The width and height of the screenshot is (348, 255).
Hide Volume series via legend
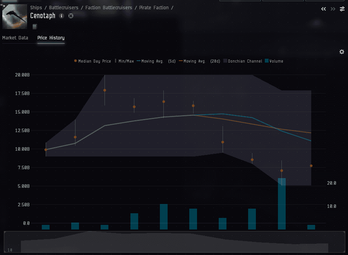pos(274,61)
